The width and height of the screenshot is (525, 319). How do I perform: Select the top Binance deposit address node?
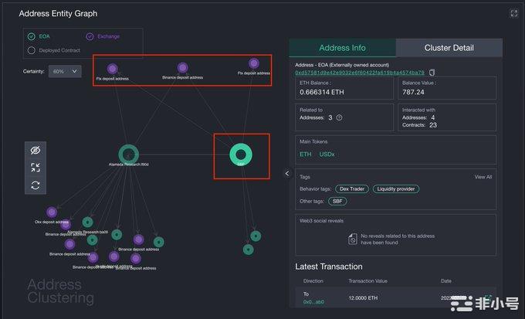point(183,69)
